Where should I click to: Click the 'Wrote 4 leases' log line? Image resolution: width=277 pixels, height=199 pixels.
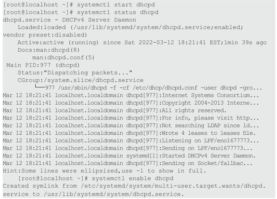pyautogui.click(x=129, y=133)
